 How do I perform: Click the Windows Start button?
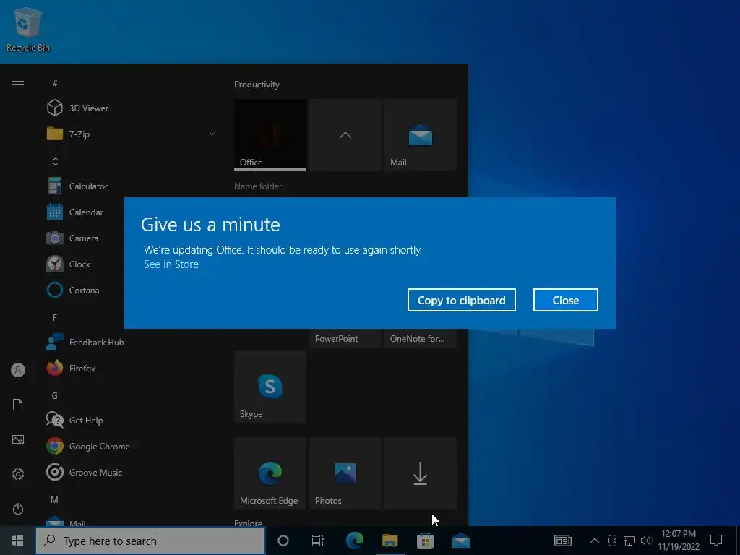(17, 541)
